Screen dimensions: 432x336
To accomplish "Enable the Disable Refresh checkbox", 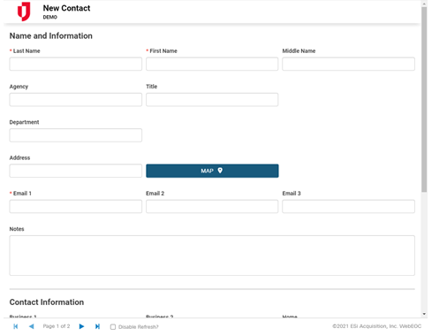I will 113,326.
